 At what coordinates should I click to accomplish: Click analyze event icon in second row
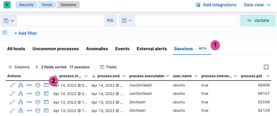point(21,94)
